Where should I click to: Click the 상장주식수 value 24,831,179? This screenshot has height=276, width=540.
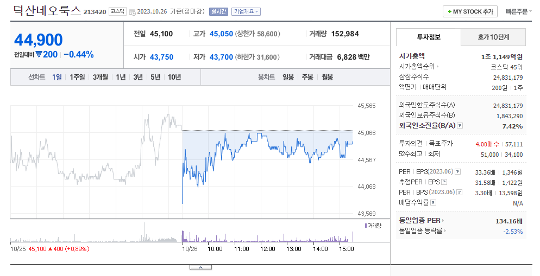[x=508, y=78]
